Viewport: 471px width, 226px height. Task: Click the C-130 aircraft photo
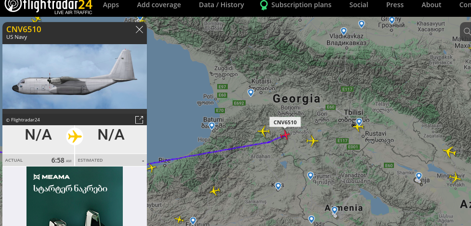75,77
